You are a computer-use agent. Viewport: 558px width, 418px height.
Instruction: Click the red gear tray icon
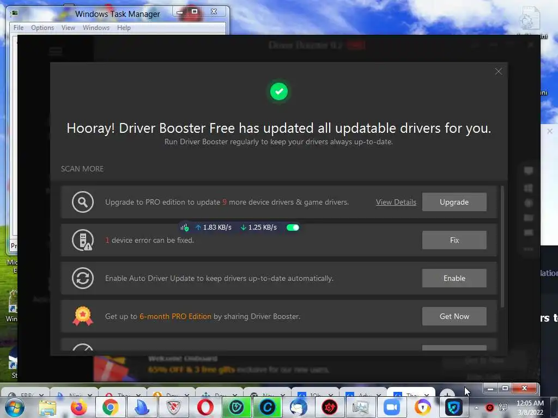point(490,408)
